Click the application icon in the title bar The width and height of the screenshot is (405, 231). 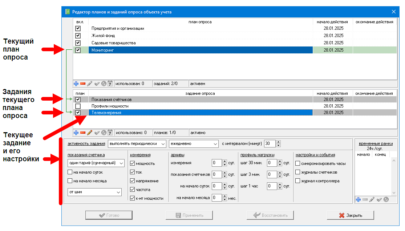[x=68, y=12]
